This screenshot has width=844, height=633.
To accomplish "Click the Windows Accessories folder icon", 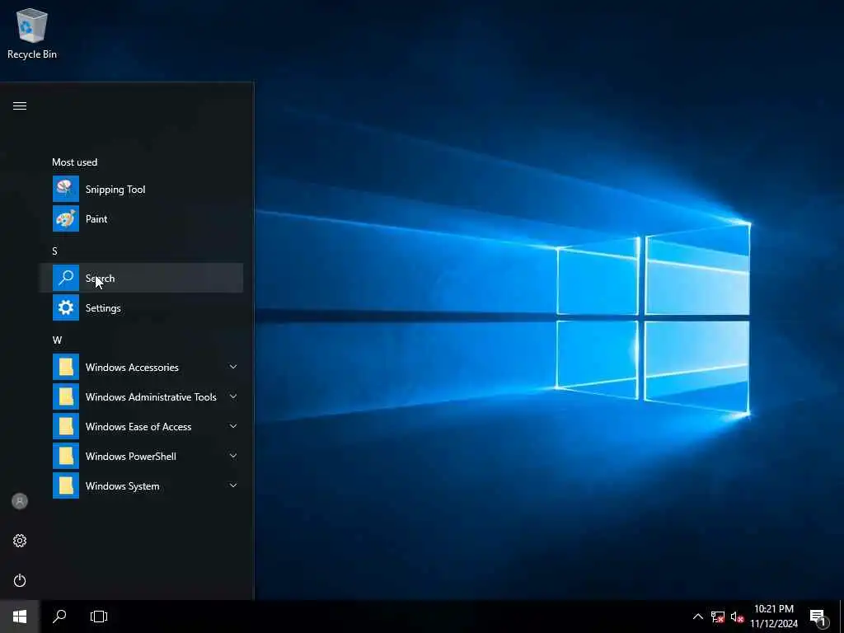I will [x=66, y=367].
